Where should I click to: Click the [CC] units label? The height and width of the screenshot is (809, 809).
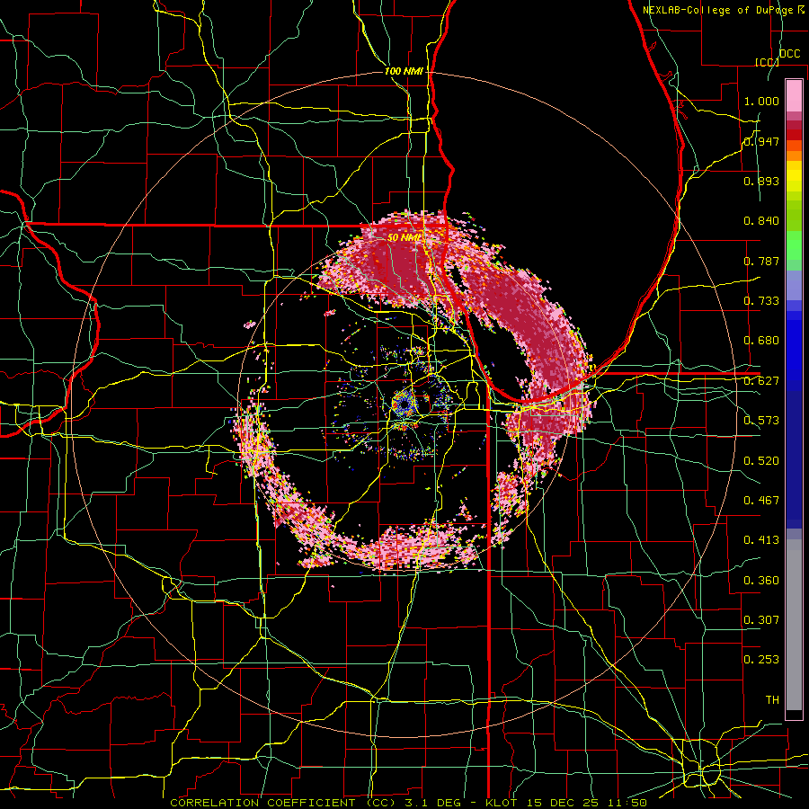point(767,62)
